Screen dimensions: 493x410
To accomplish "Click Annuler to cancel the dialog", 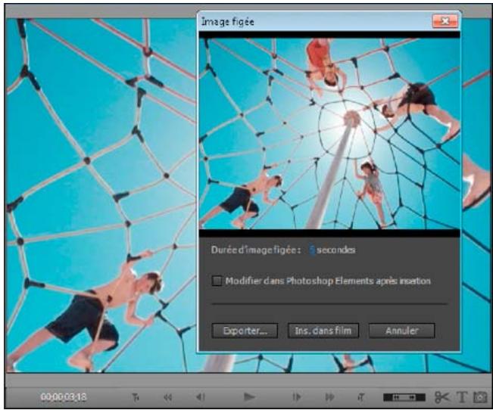I will tap(401, 331).
